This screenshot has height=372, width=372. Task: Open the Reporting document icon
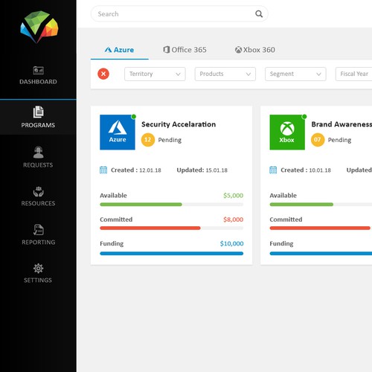39,230
